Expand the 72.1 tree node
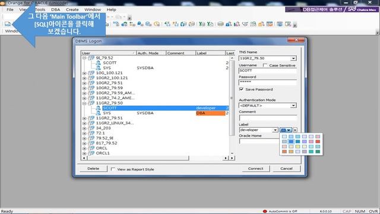The height and width of the screenshot is (214, 380). tap(84, 133)
